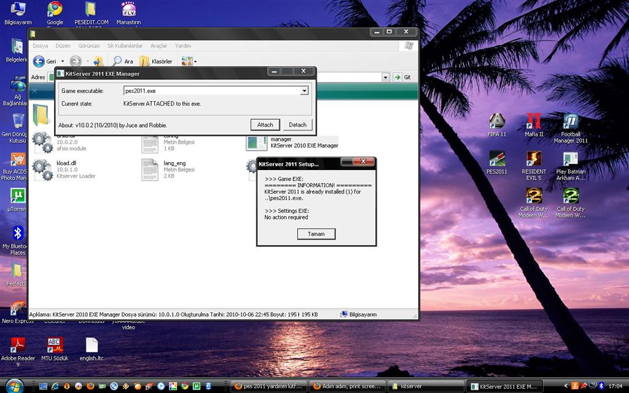Open the Game executable dropdown
This screenshot has height=393, width=629.
[x=305, y=91]
